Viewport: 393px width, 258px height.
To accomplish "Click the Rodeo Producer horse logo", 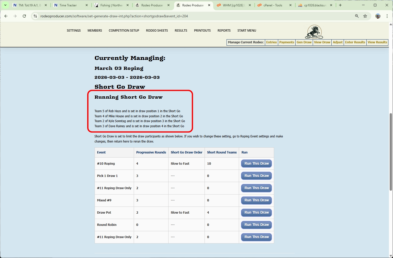I will 314,32.
